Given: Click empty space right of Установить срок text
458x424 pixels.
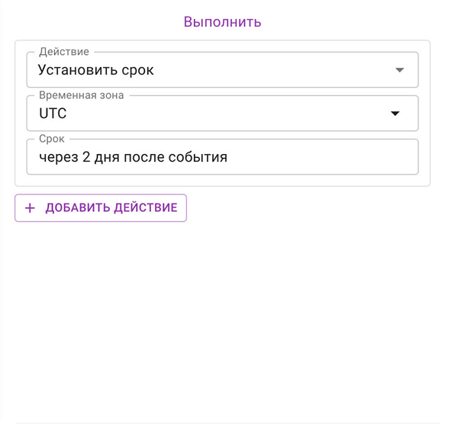Looking at the screenshot, I should (272, 70).
